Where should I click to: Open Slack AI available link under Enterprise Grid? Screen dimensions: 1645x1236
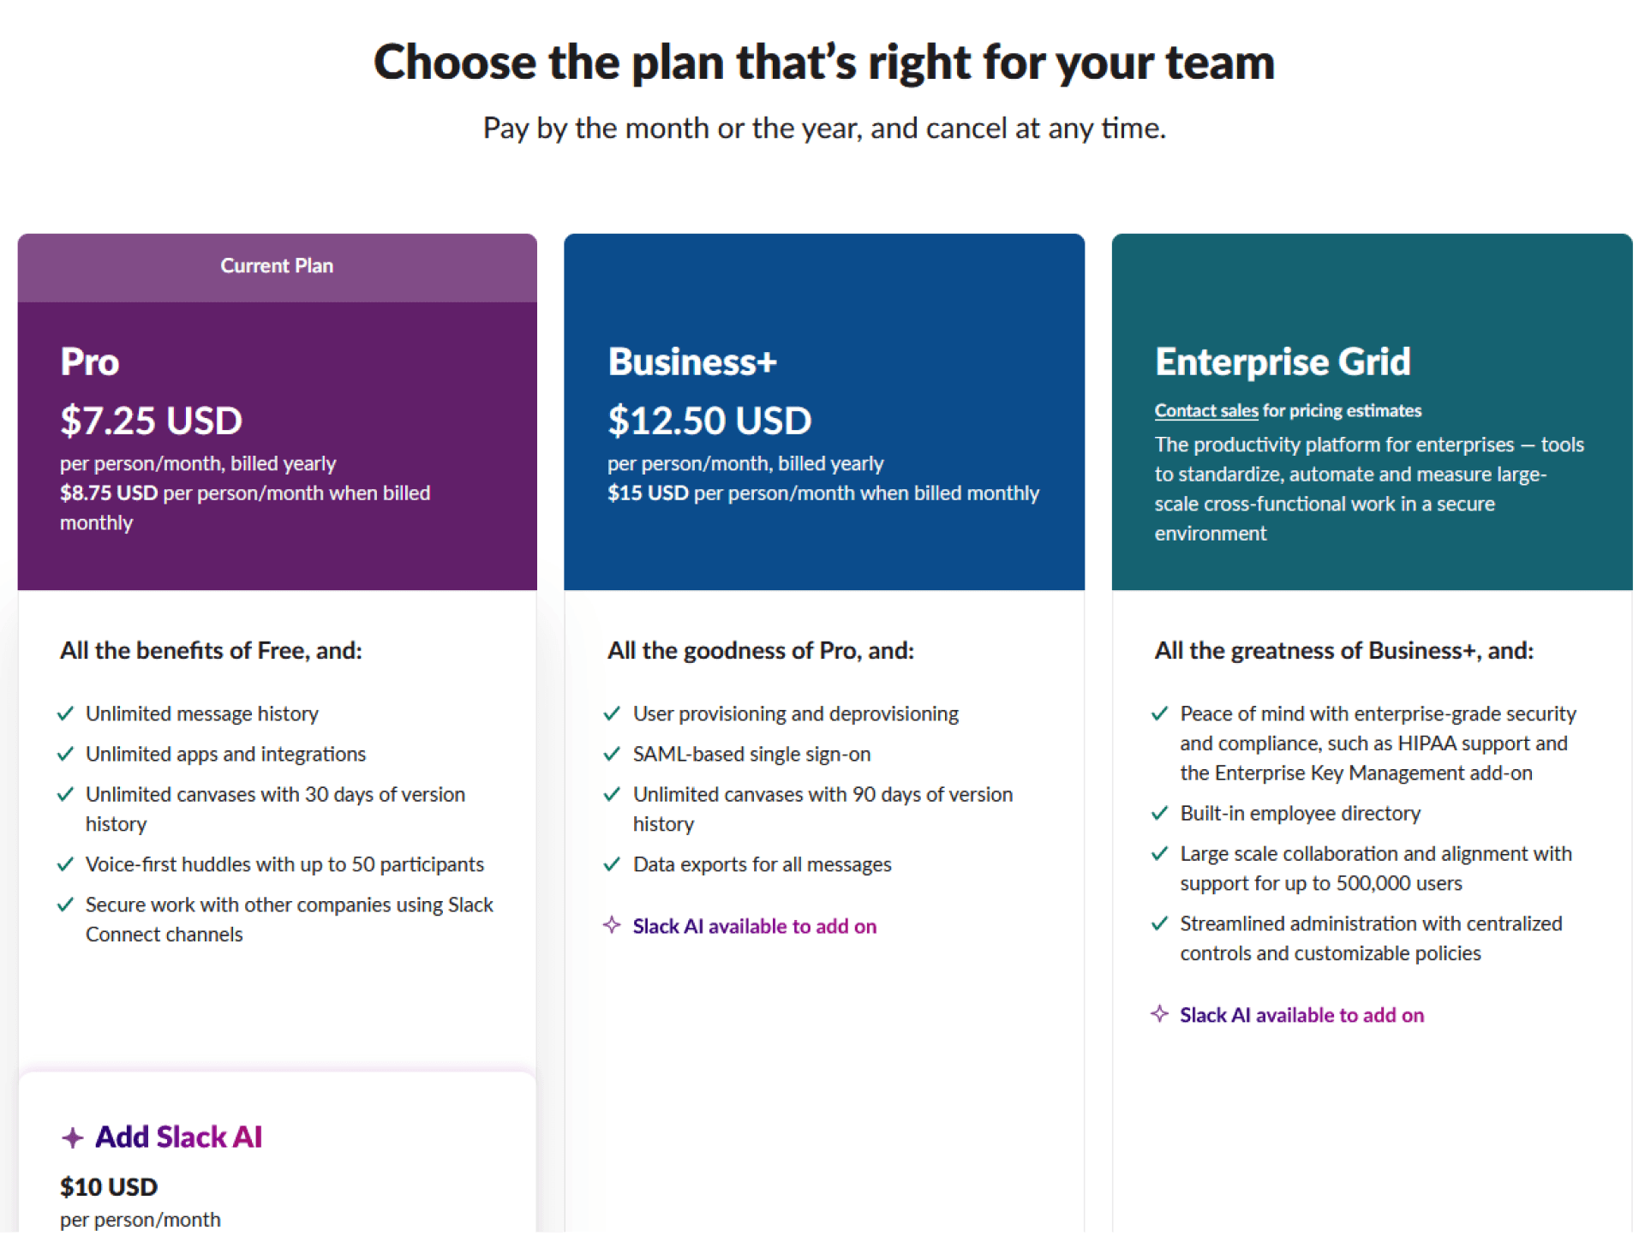point(1301,1015)
